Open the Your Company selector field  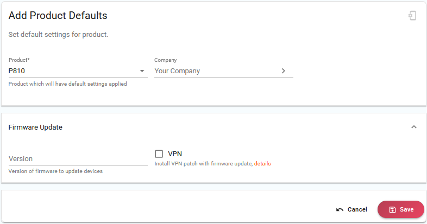tap(224, 71)
